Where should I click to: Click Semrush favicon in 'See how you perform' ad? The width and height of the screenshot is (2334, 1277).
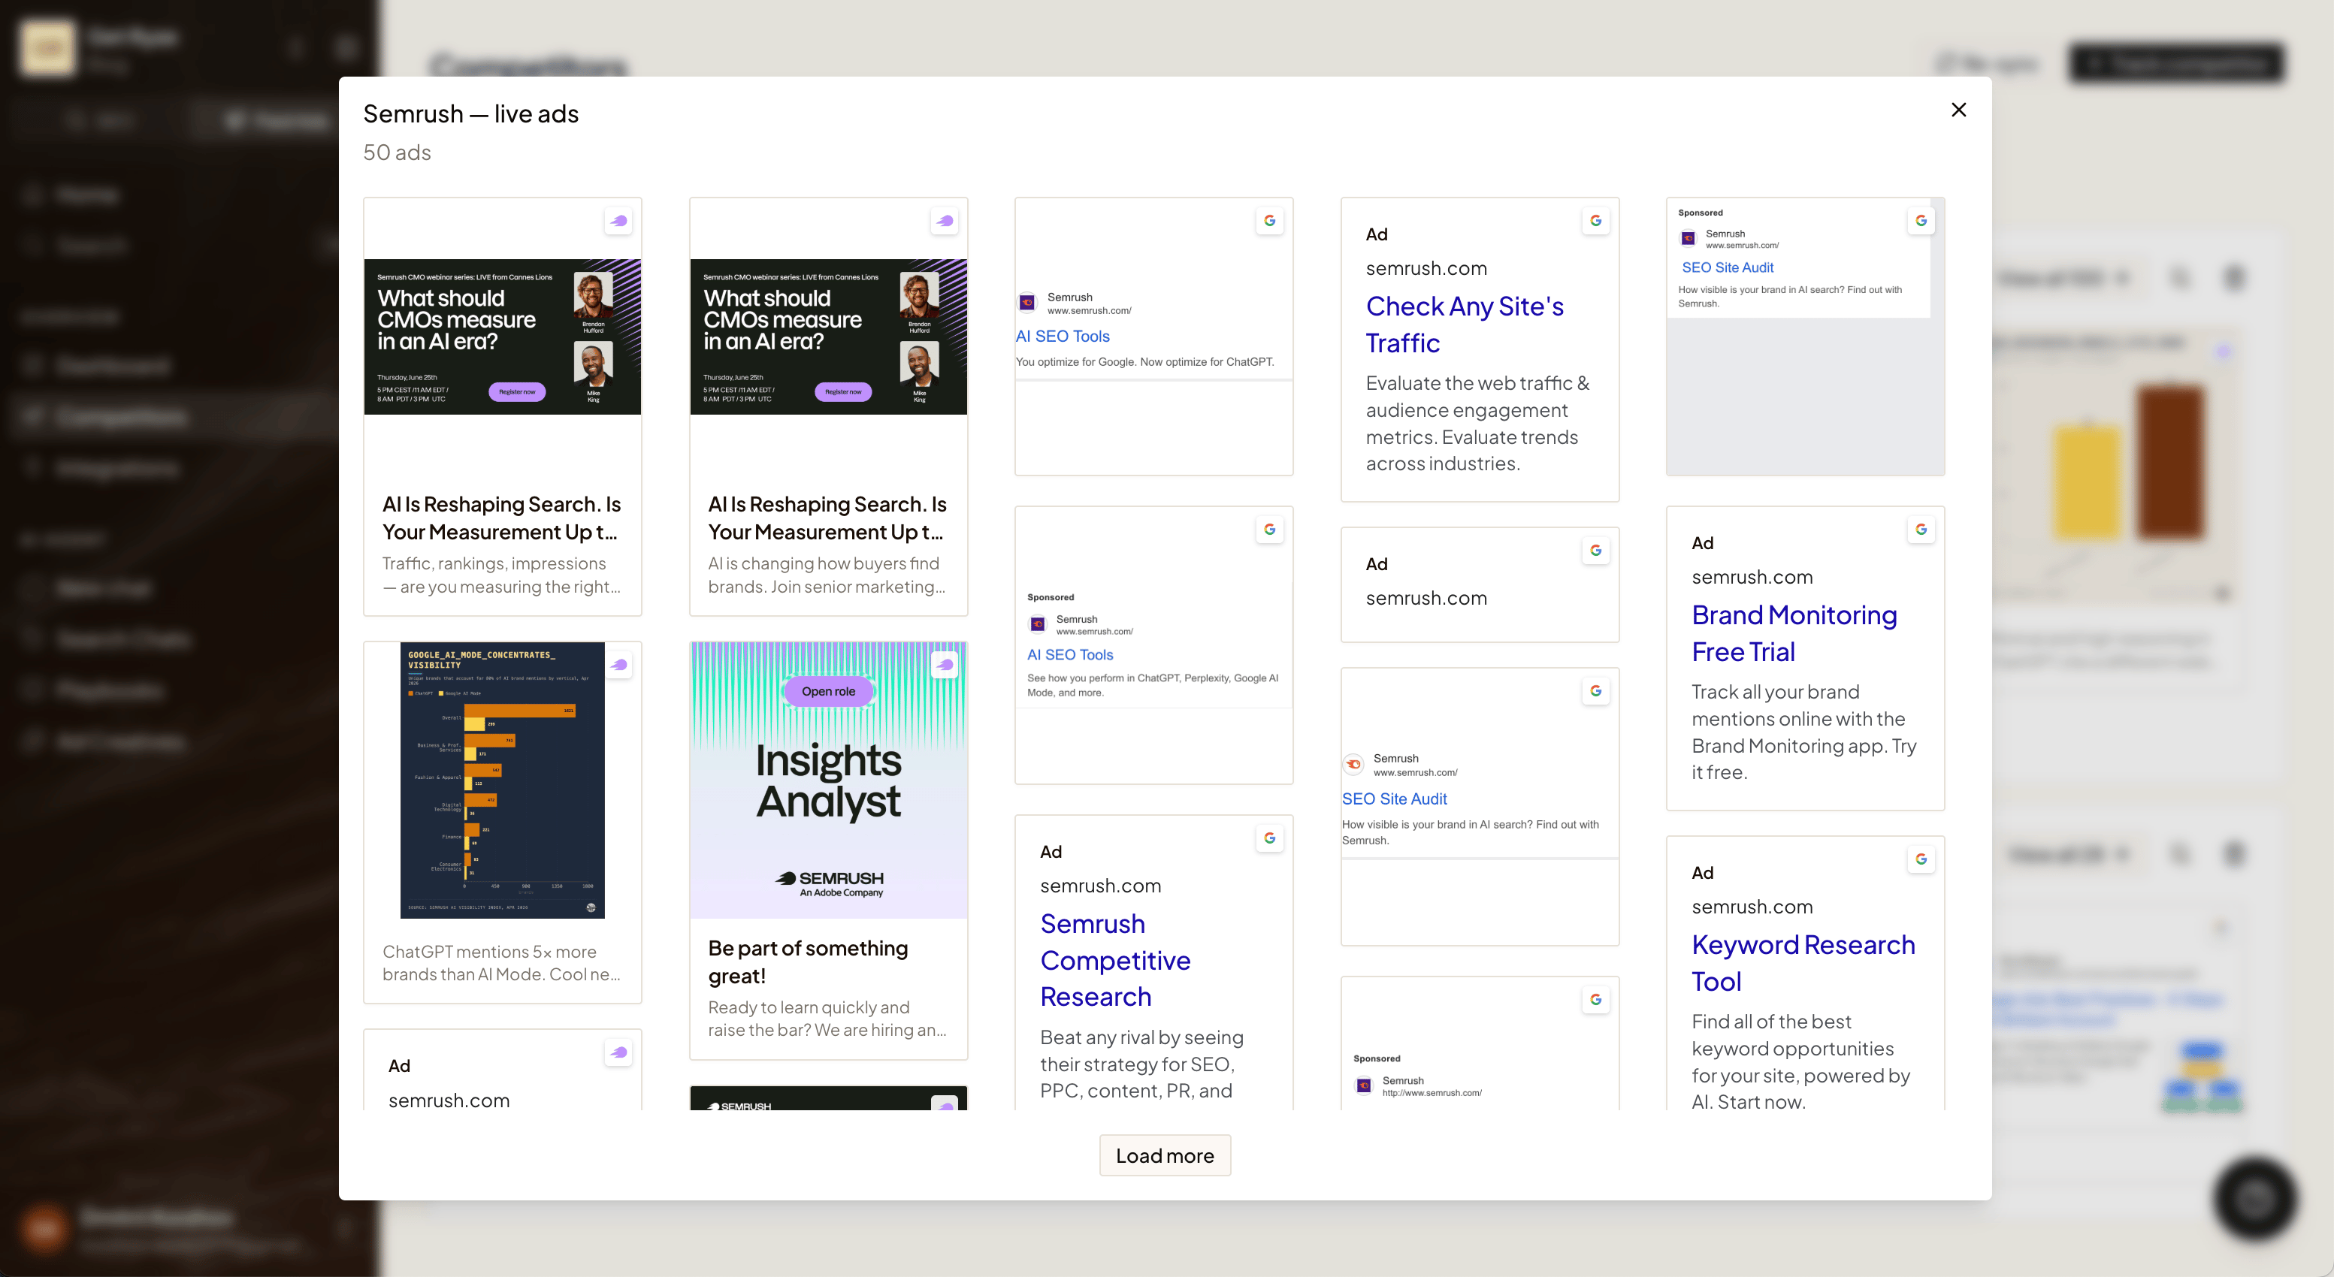click(1038, 624)
